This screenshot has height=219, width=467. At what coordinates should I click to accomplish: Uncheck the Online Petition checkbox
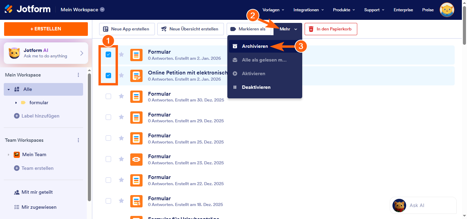click(108, 76)
